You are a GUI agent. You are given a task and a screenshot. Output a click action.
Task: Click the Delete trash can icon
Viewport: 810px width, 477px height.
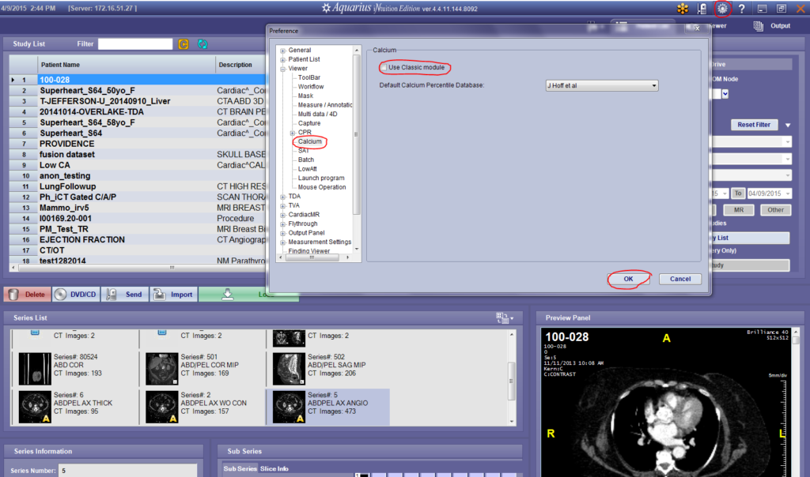pos(13,295)
